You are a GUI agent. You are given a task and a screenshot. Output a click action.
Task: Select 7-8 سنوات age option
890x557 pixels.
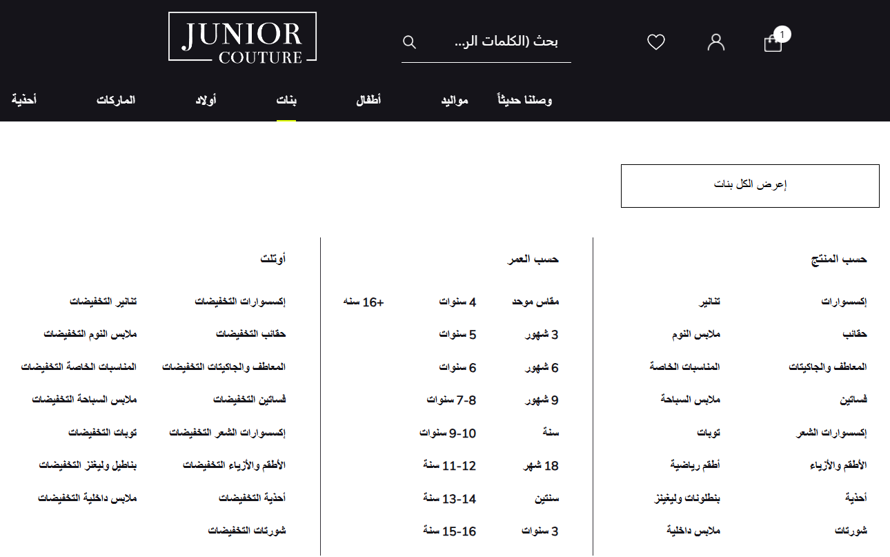pos(451,400)
